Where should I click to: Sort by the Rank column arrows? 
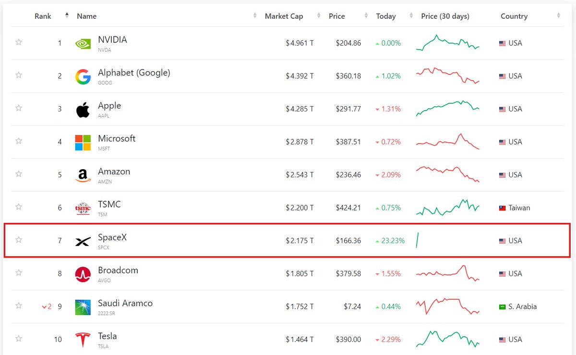point(67,16)
